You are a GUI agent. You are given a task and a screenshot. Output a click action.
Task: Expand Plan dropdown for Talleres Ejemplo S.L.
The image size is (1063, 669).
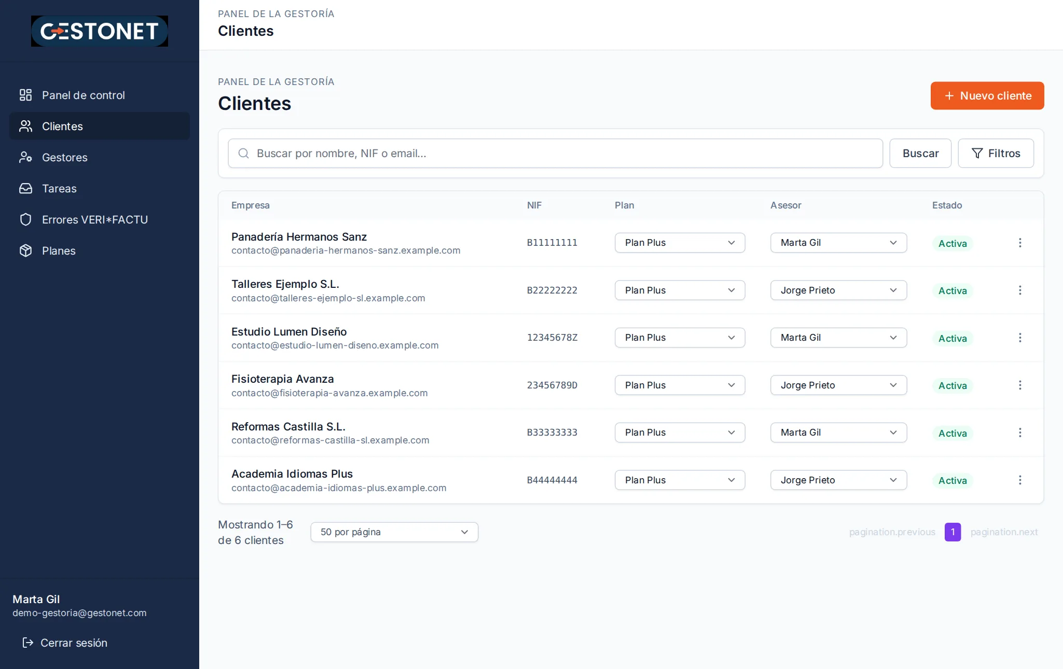[x=680, y=290]
